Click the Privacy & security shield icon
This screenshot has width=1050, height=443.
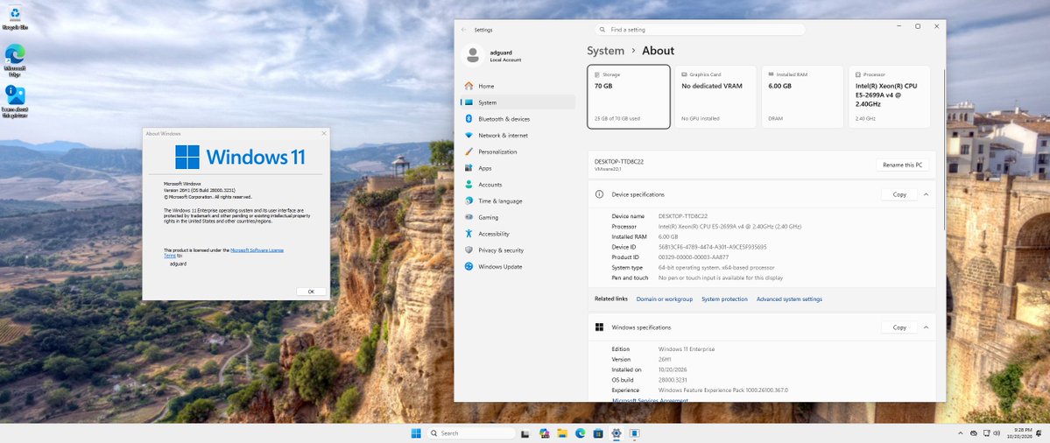tap(469, 250)
